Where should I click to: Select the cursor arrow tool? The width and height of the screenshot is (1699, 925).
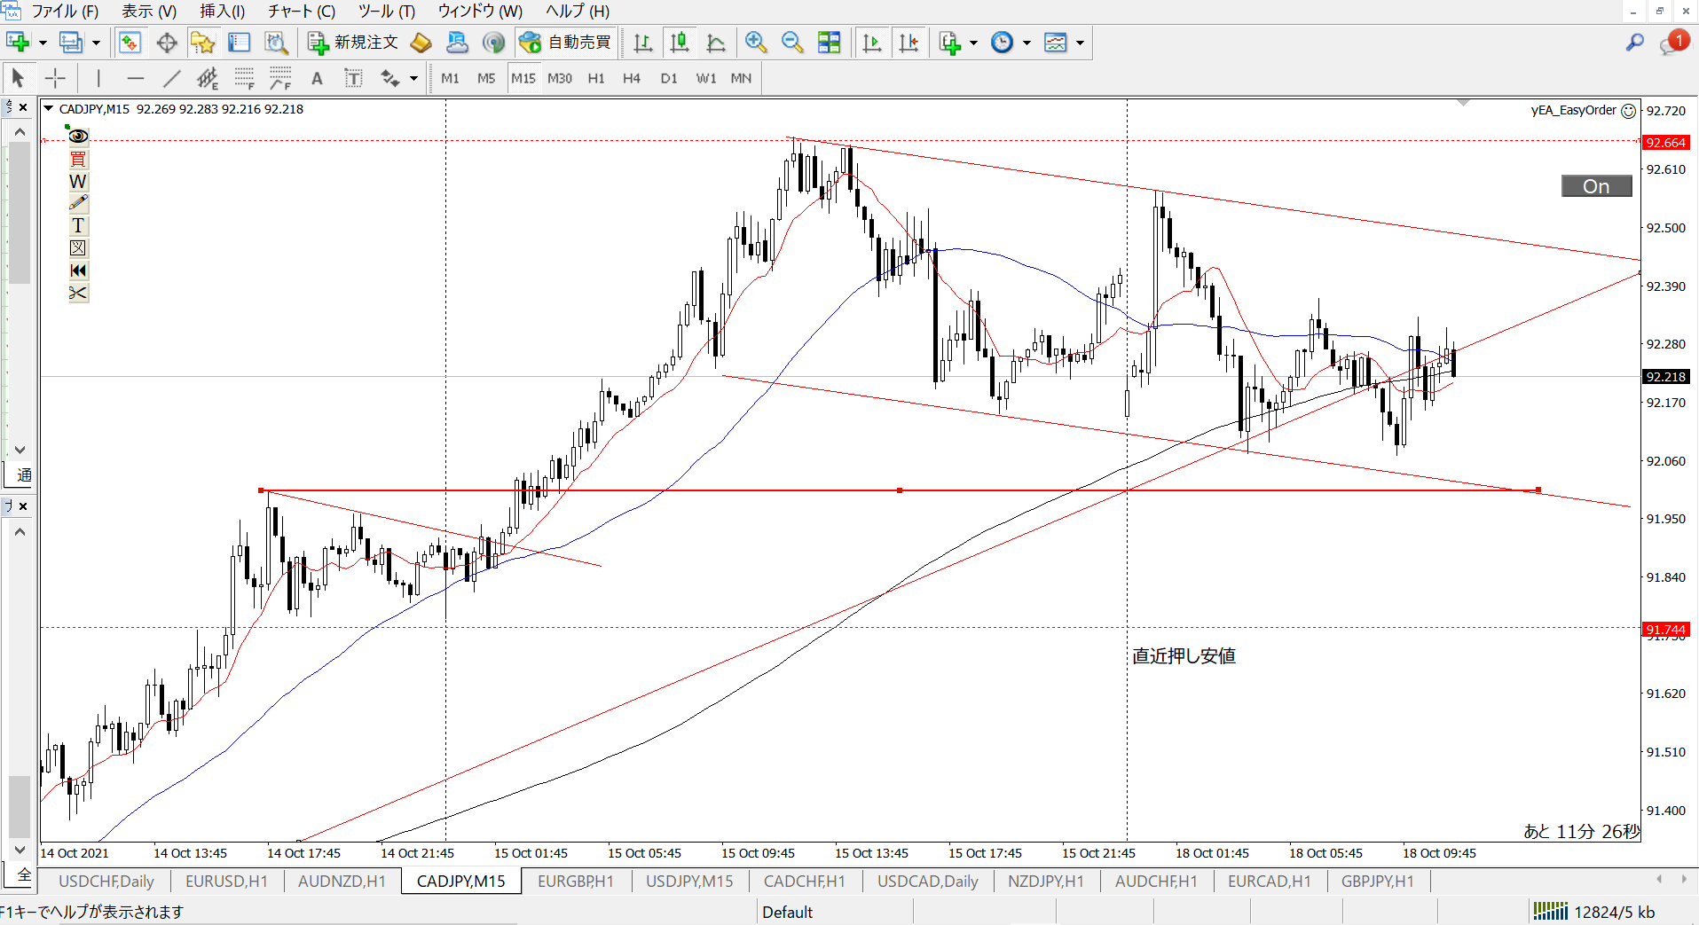[18, 78]
